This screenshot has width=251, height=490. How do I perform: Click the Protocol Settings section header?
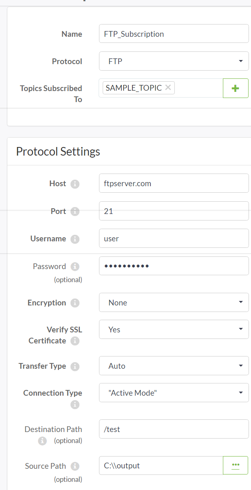(x=57, y=151)
